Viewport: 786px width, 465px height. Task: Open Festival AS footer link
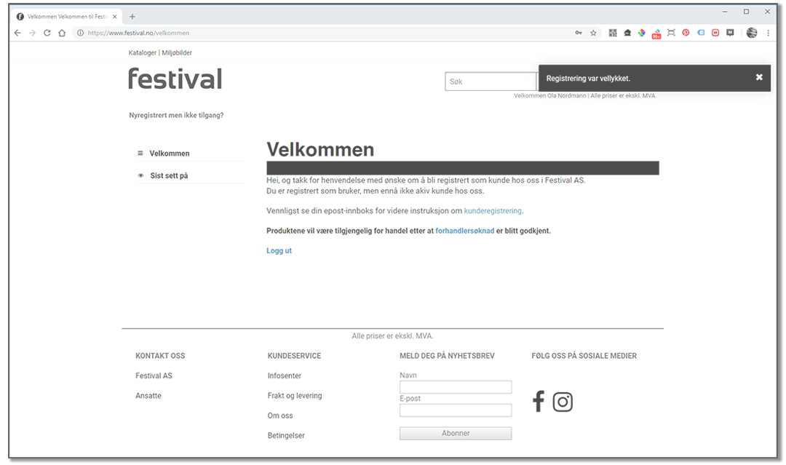[154, 375]
